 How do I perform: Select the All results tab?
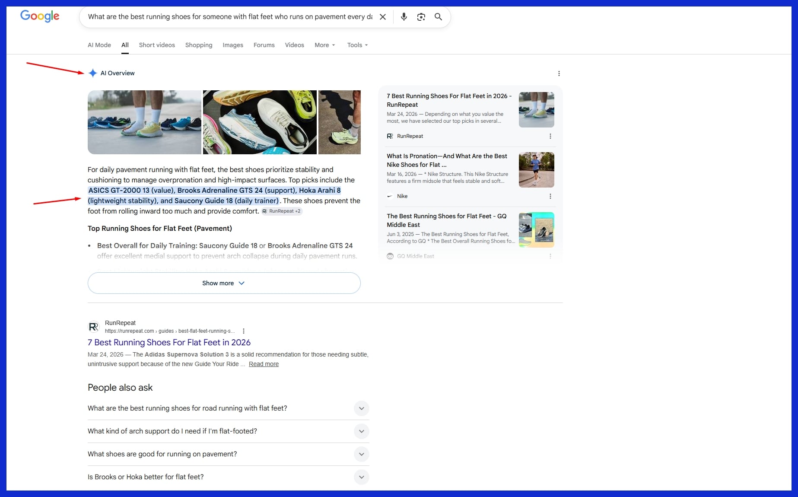click(x=125, y=45)
